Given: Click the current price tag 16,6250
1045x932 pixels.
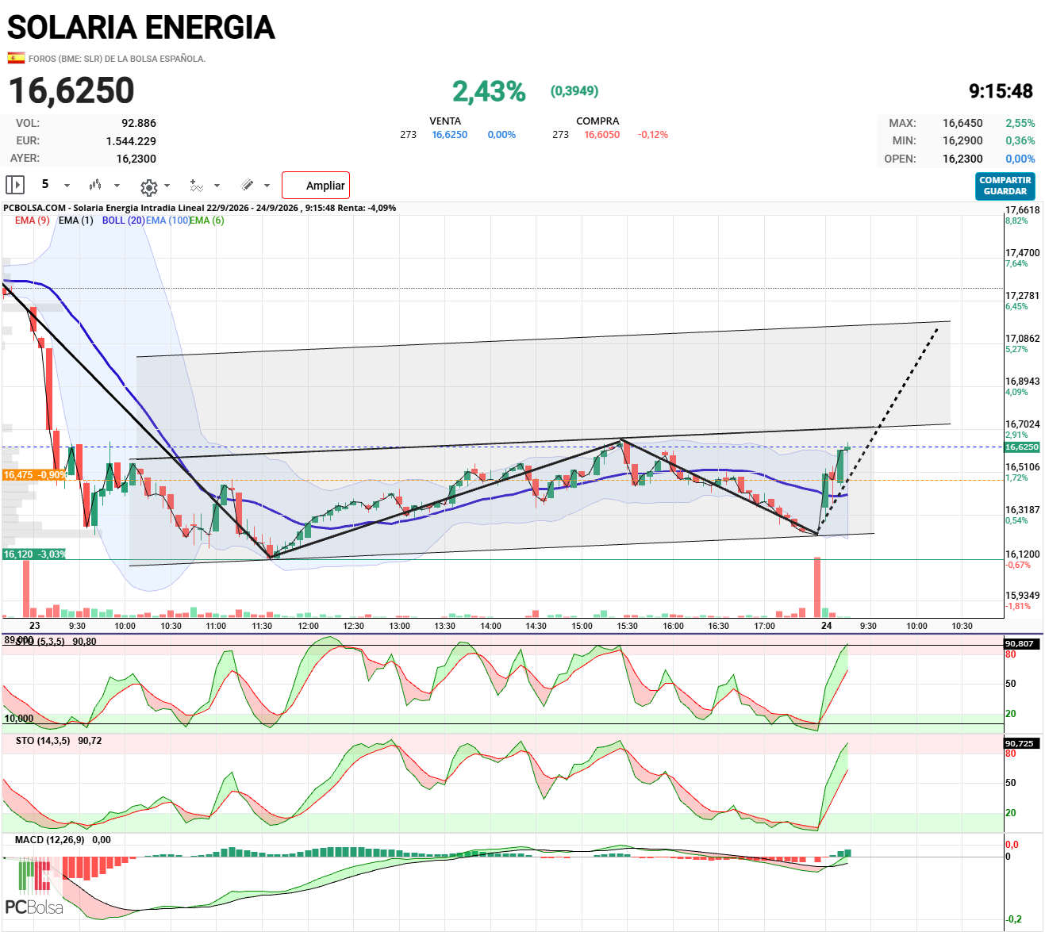Looking at the screenshot, I should point(1021,447).
